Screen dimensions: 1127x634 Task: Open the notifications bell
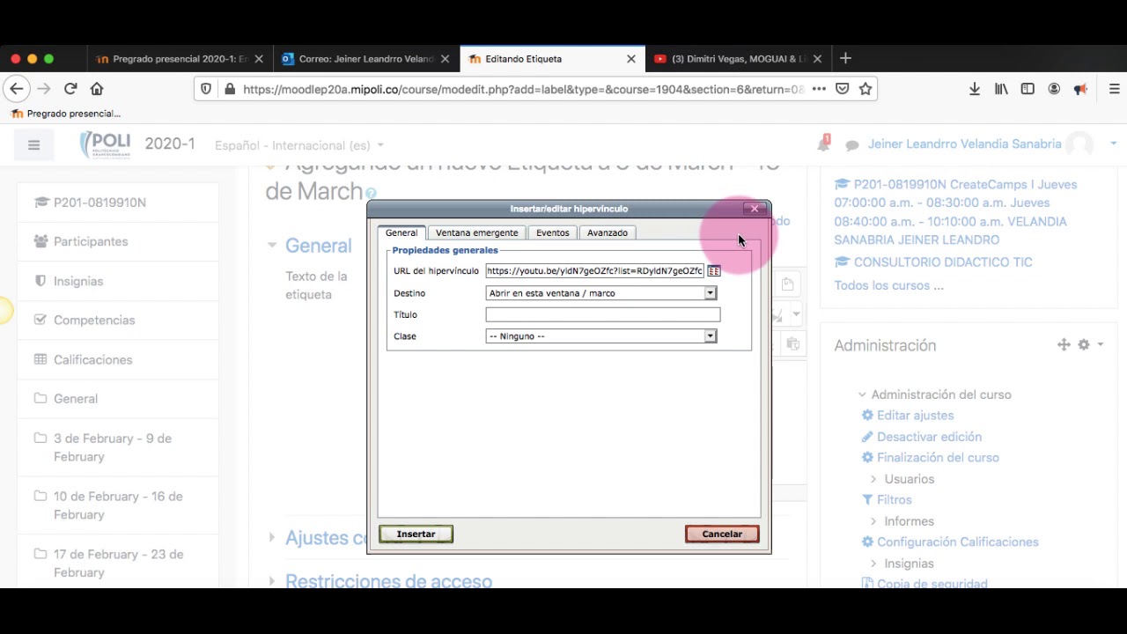(x=823, y=144)
